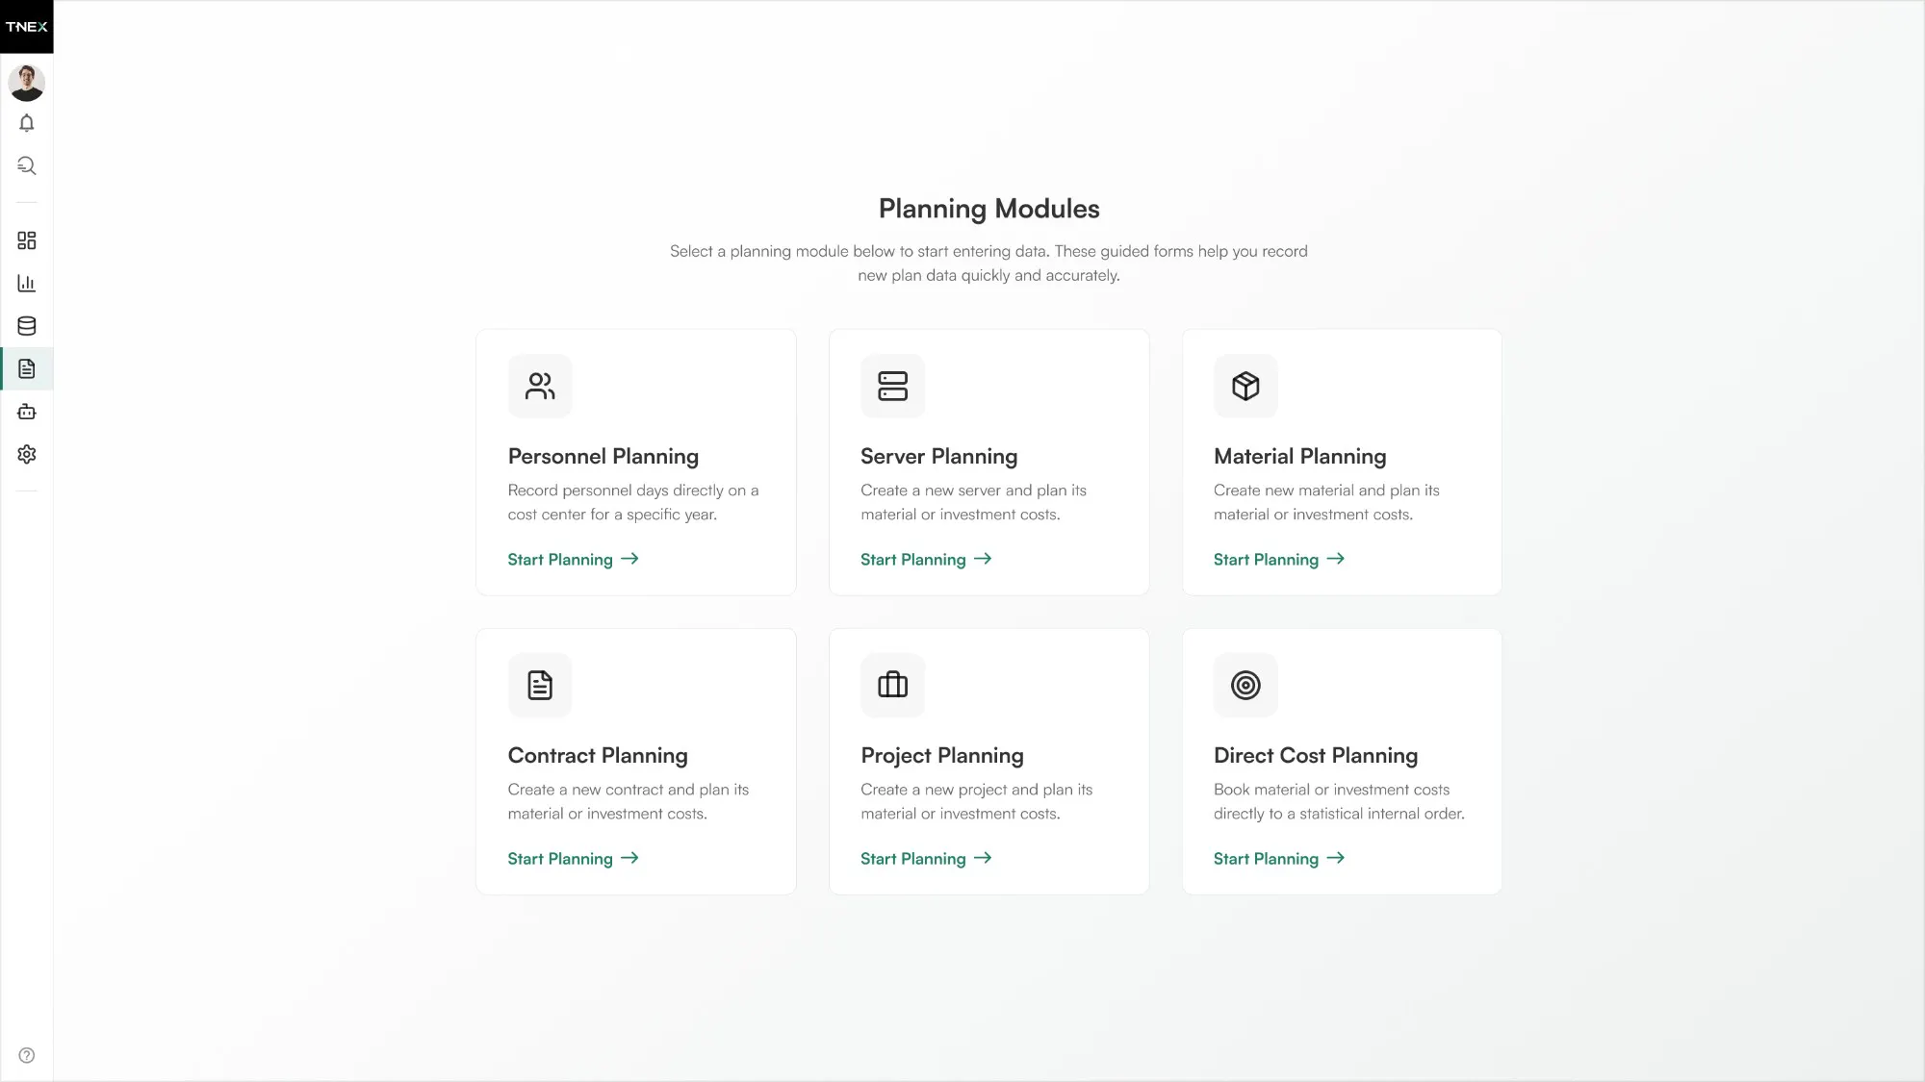Click the Direct Cost Planning target icon
1925x1082 pixels.
point(1245,685)
